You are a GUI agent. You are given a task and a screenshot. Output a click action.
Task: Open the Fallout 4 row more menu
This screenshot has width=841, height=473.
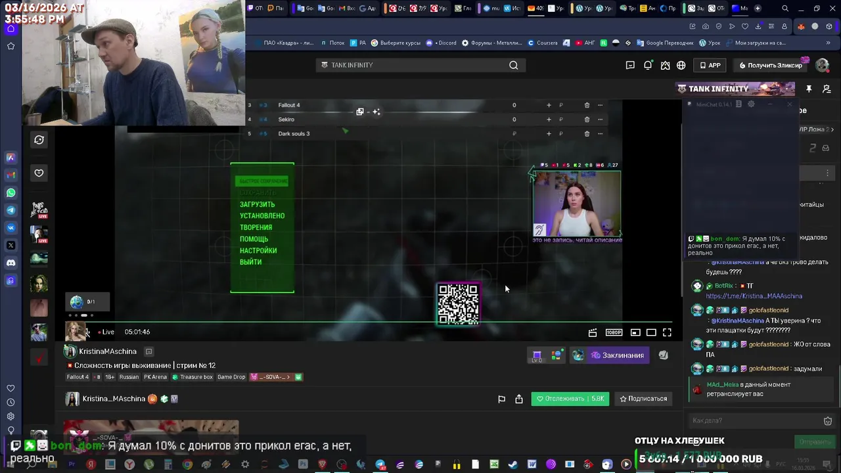[600, 105]
